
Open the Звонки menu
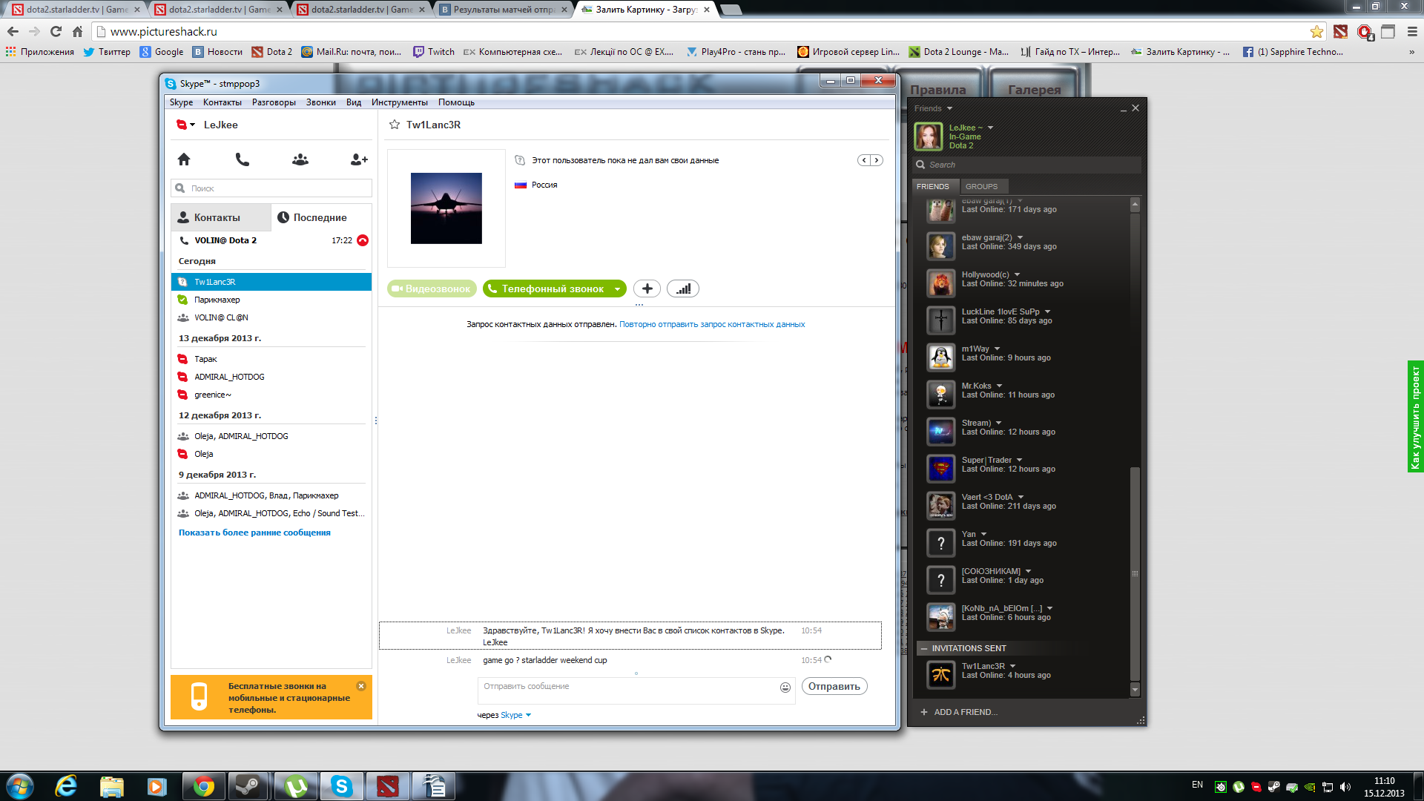coord(321,102)
